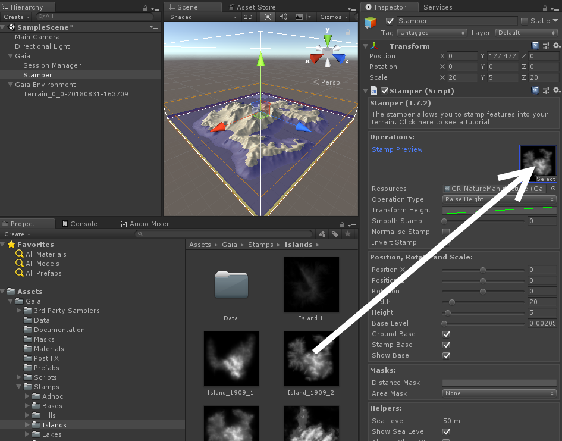Enable the Normalise Stamp checkbox

click(446, 232)
